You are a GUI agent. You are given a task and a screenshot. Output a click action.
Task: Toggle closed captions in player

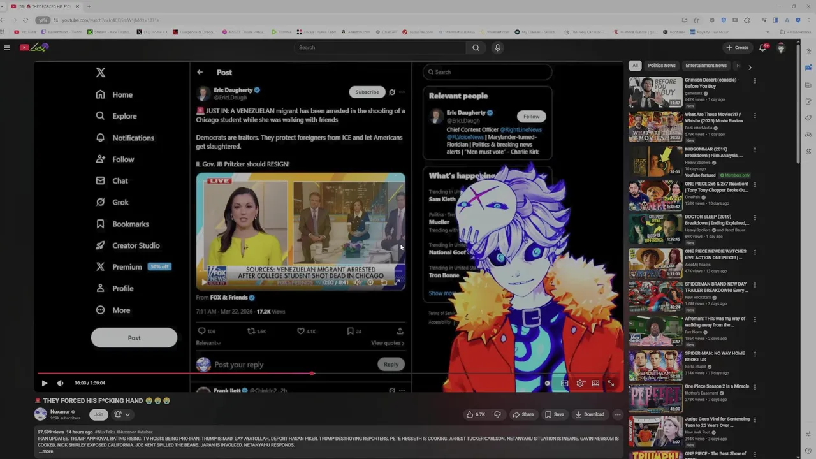coord(565,383)
